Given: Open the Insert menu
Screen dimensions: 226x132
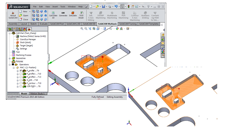Looking at the screenshot, I should pos(55,7).
